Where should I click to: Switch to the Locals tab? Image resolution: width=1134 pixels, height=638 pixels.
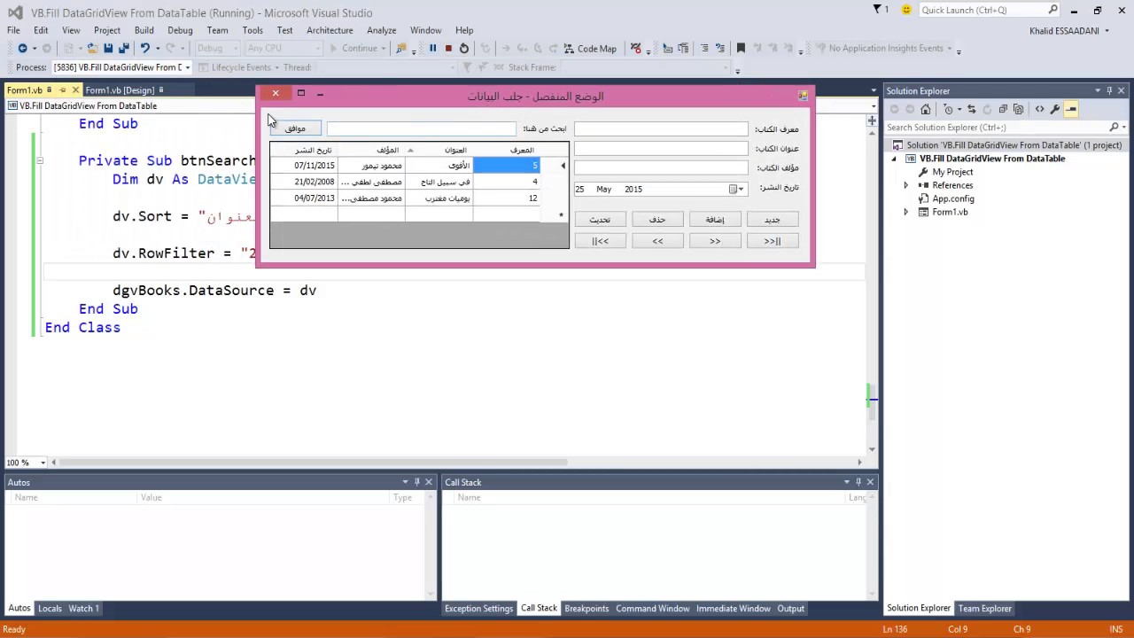point(50,608)
